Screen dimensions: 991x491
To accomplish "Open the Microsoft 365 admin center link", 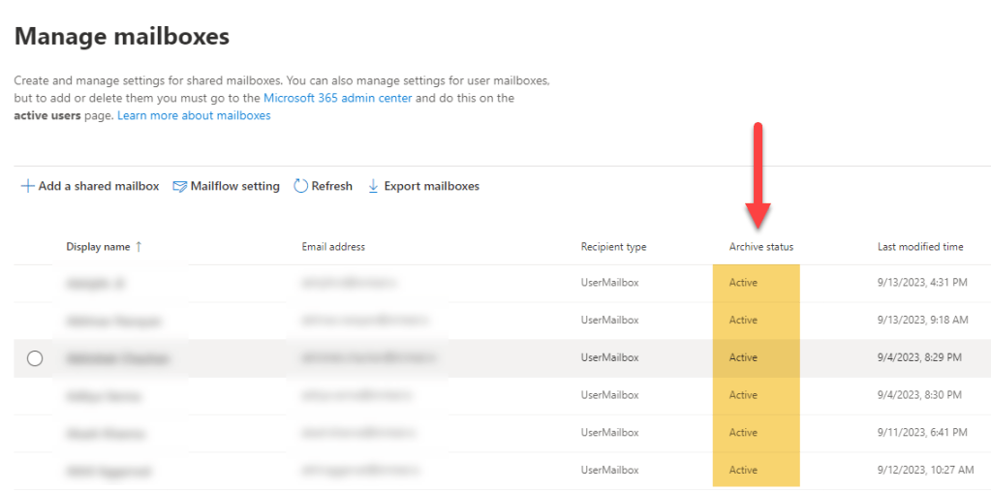I will click(337, 98).
